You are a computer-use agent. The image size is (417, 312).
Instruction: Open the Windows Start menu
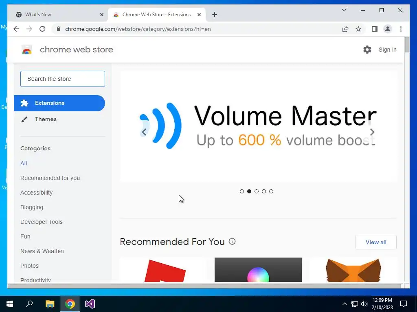pos(10,304)
